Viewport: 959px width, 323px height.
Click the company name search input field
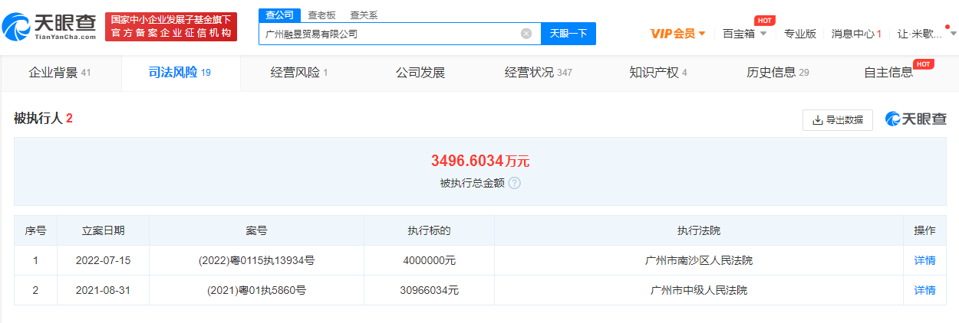point(387,34)
